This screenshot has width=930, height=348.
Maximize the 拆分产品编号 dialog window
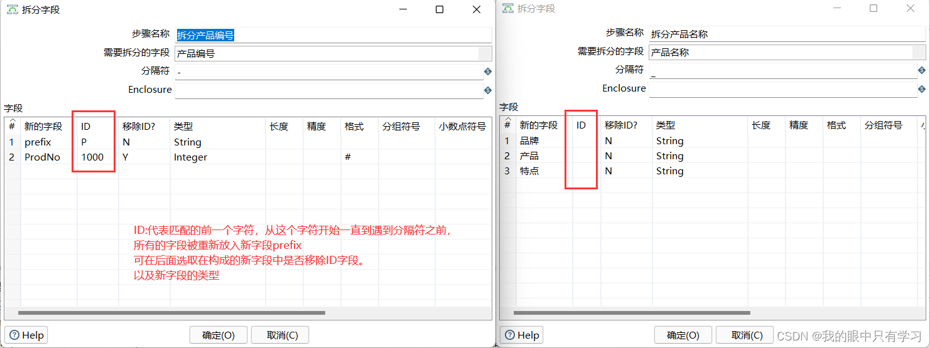click(440, 9)
